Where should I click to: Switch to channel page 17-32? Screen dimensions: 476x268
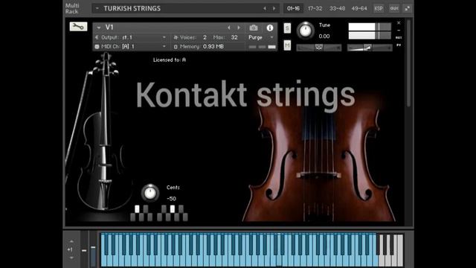click(315, 8)
